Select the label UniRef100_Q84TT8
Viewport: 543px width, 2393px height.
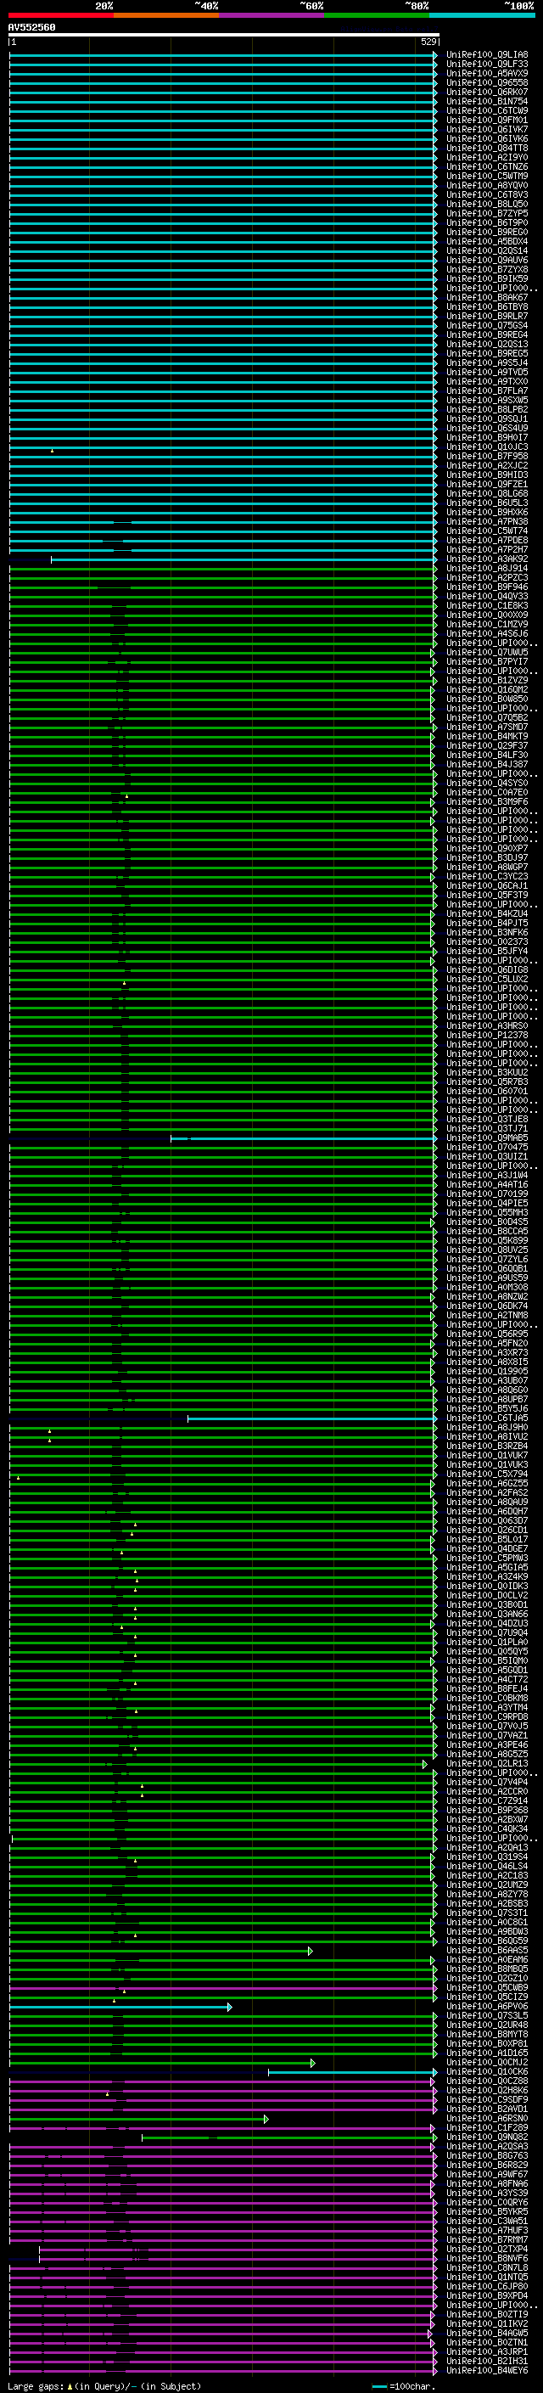click(487, 148)
